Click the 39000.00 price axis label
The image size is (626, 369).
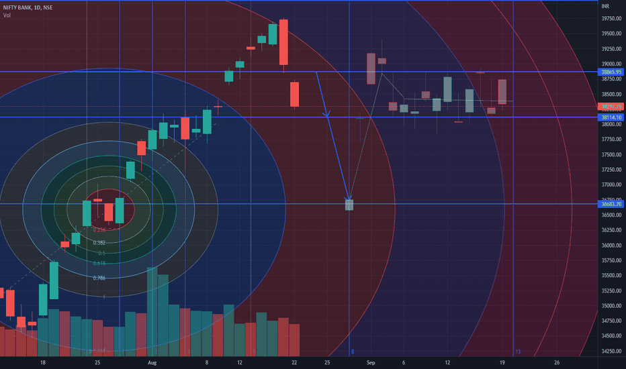[x=611, y=64]
